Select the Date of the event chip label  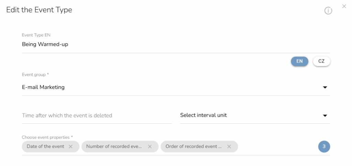pos(45,146)
